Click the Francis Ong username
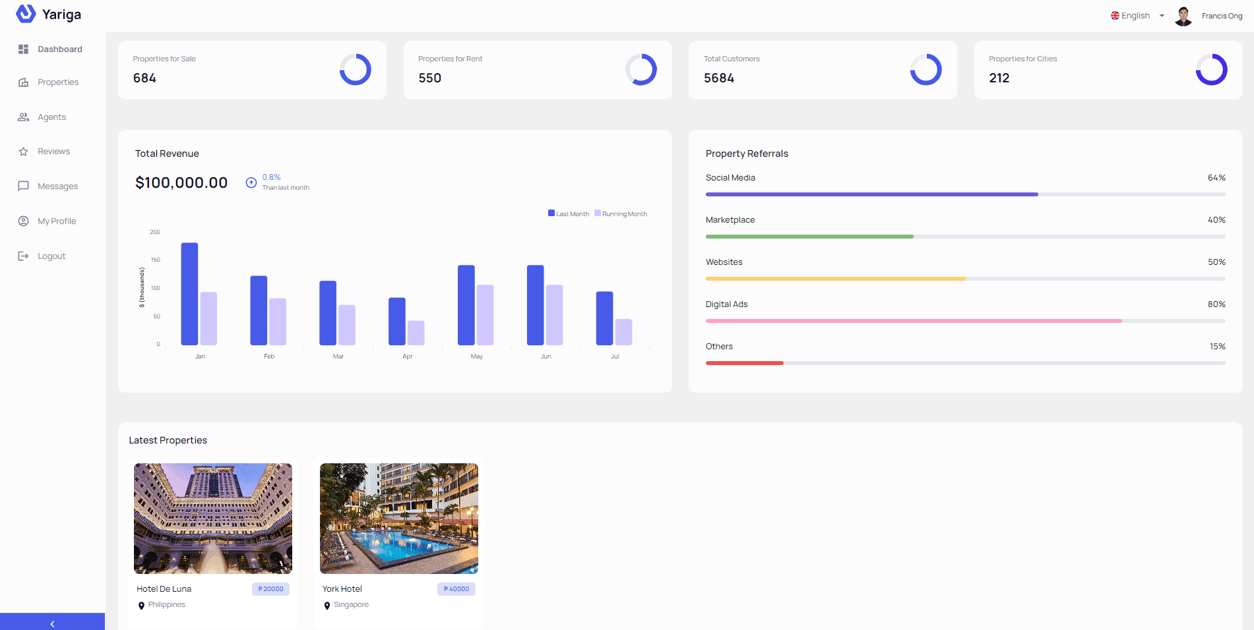 click(x=1222, y=16)
